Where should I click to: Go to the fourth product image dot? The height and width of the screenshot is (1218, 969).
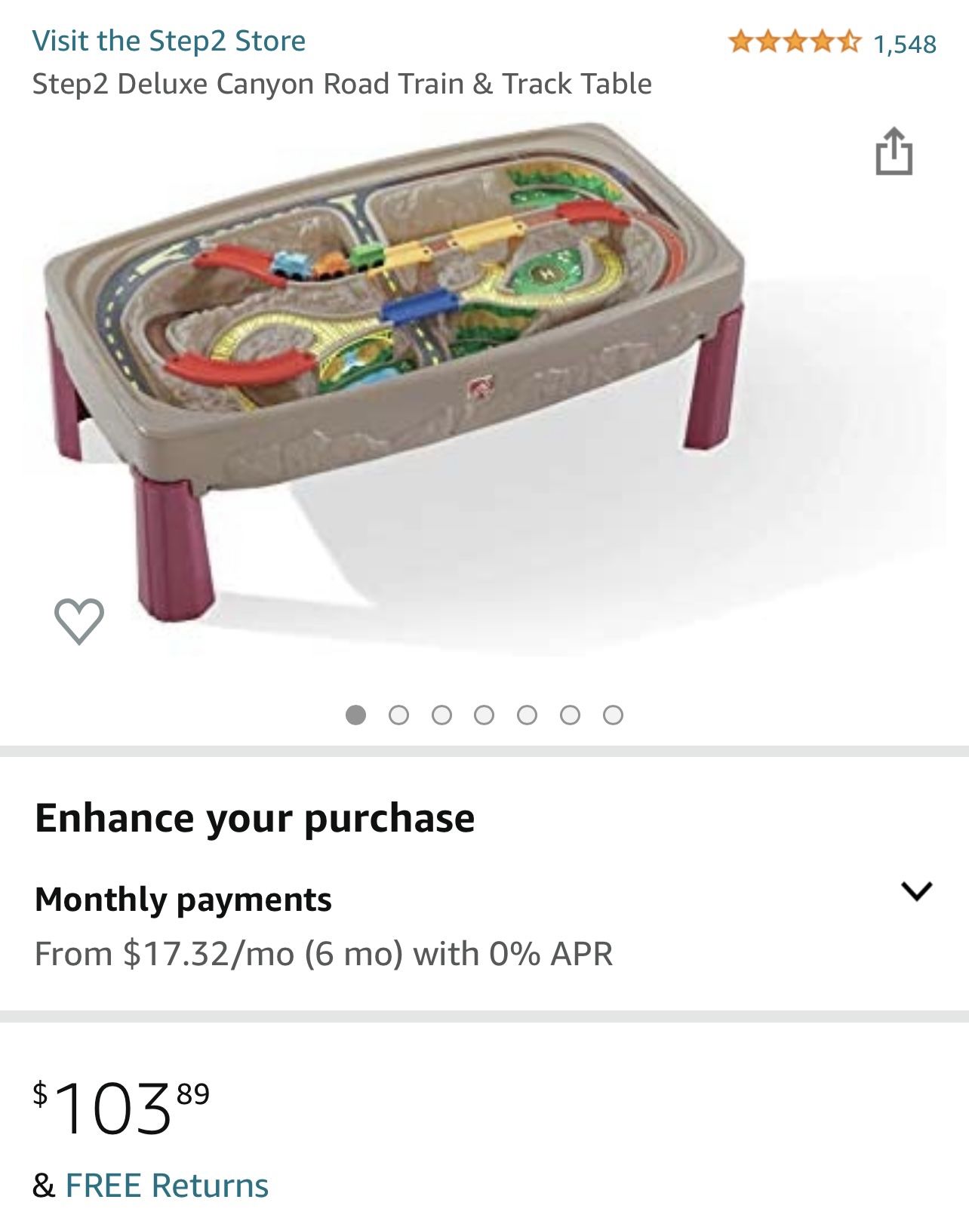484,715
